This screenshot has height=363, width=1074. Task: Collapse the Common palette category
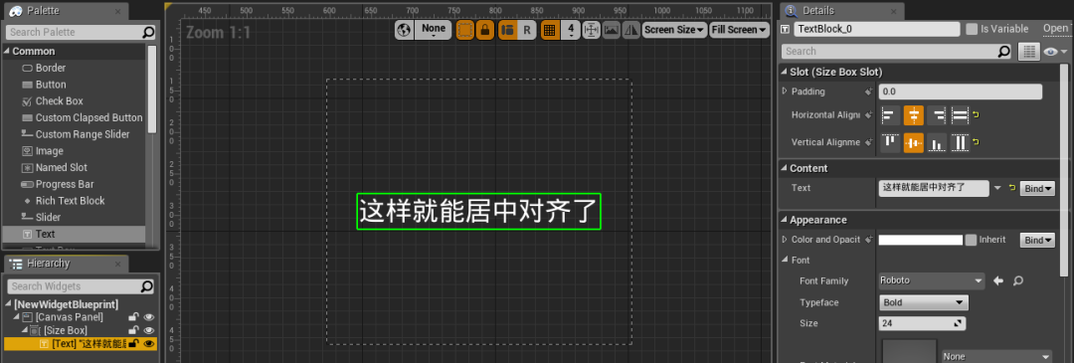click(x=6, y=52)
